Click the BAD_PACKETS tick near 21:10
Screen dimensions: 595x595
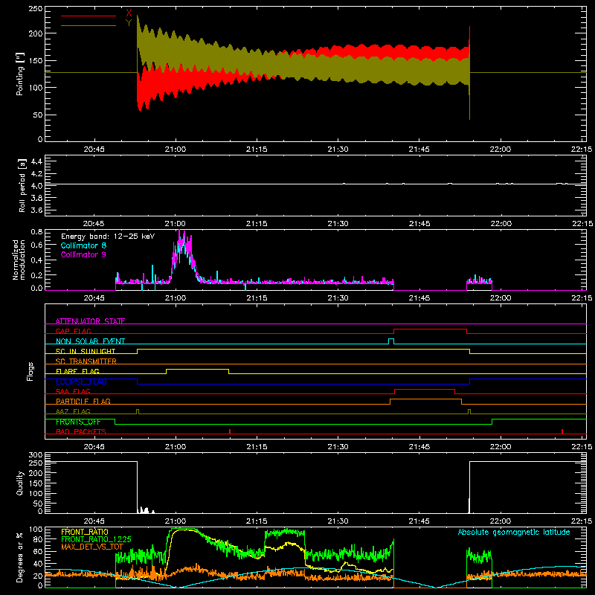230,431
